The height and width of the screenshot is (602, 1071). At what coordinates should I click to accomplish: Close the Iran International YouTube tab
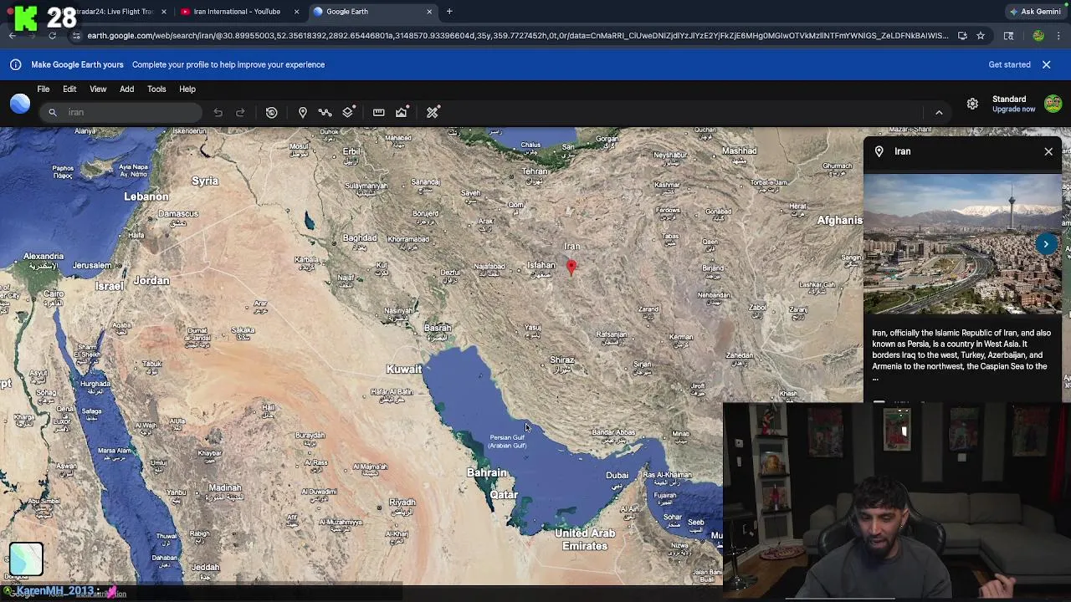click(296, 12)
